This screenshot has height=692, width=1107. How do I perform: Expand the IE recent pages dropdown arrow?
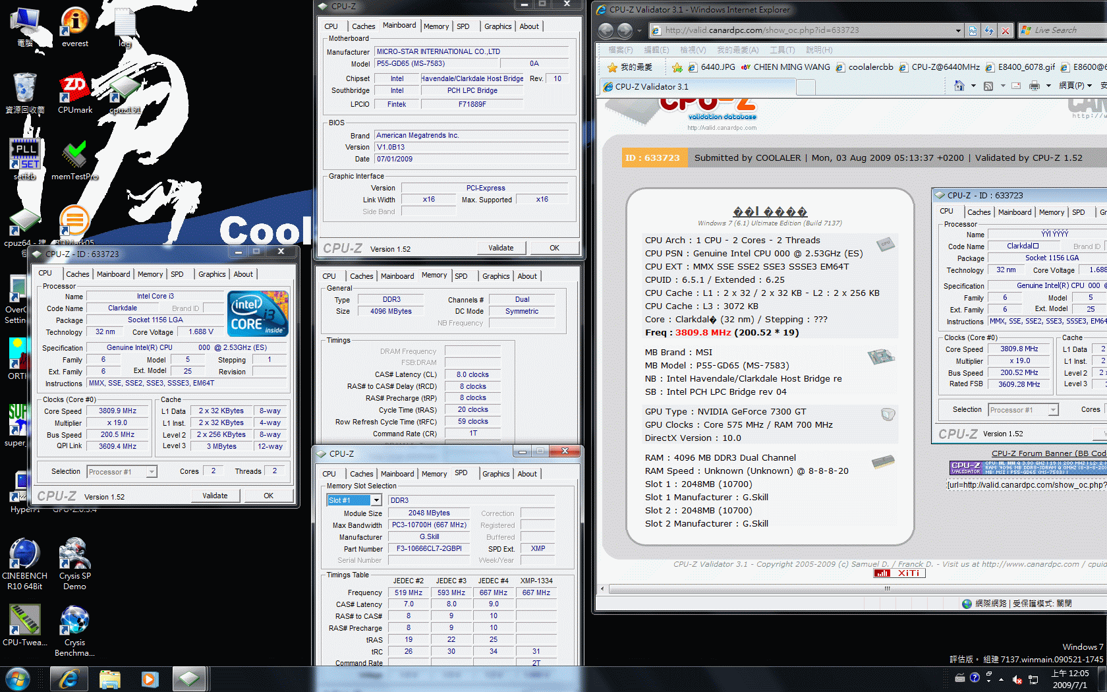point(639,30)
